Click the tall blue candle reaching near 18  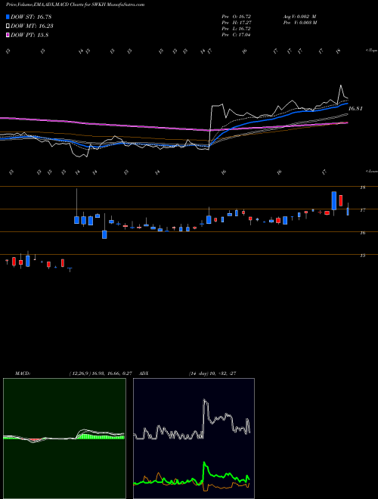pos(333,200)
